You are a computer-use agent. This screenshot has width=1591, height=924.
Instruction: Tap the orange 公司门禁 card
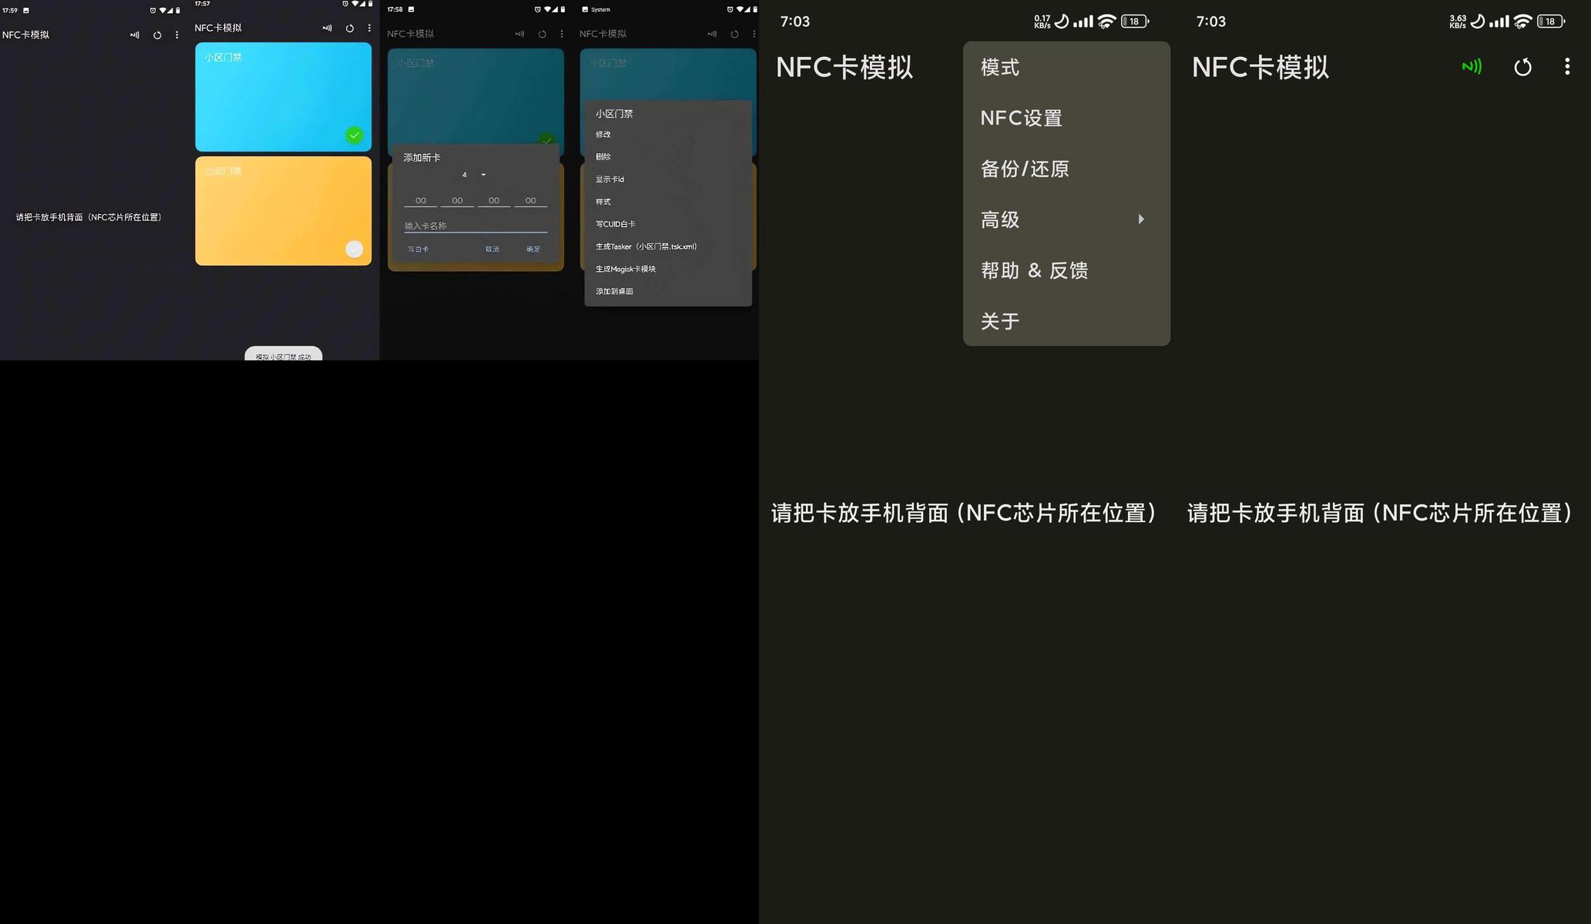(283, 211)
